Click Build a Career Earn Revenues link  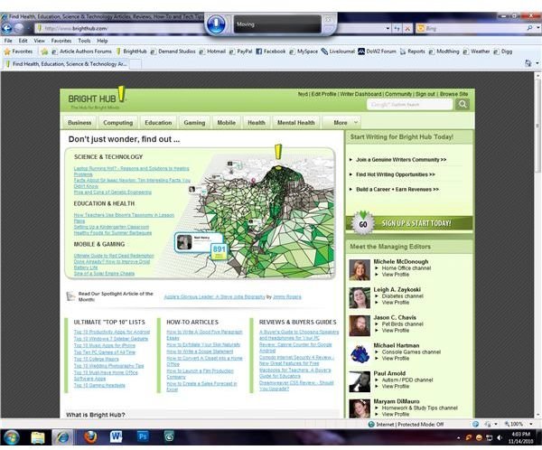pos(397,189)
